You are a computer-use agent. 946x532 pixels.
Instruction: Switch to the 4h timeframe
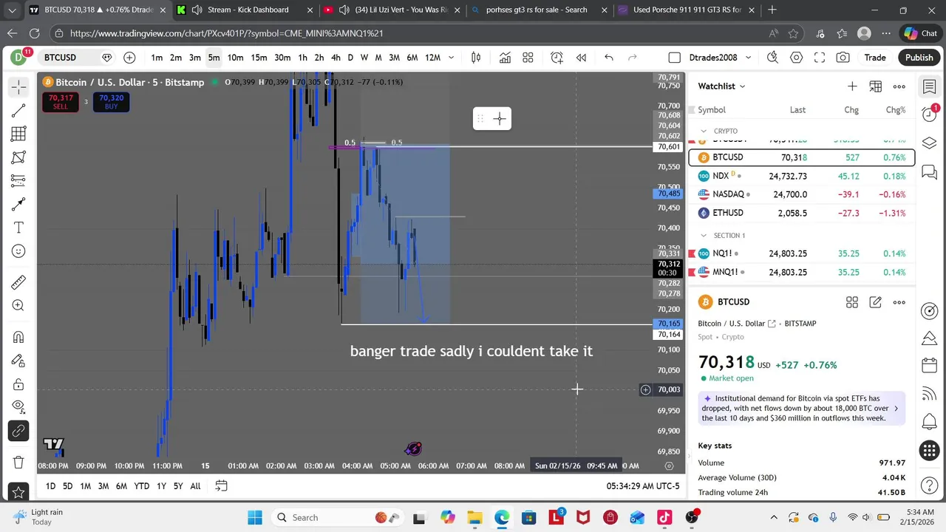click(336, 58)
